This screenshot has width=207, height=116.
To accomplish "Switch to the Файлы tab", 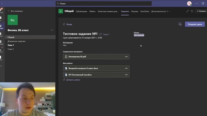I will click(92, 12).
